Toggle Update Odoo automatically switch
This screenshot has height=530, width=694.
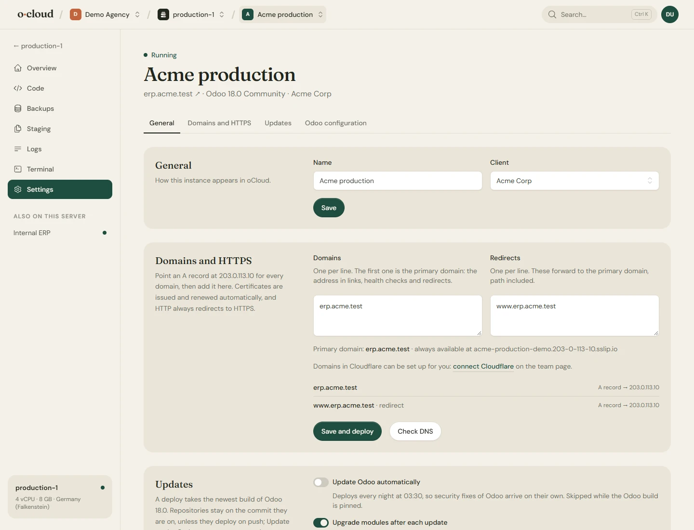(x=321, y=482)
